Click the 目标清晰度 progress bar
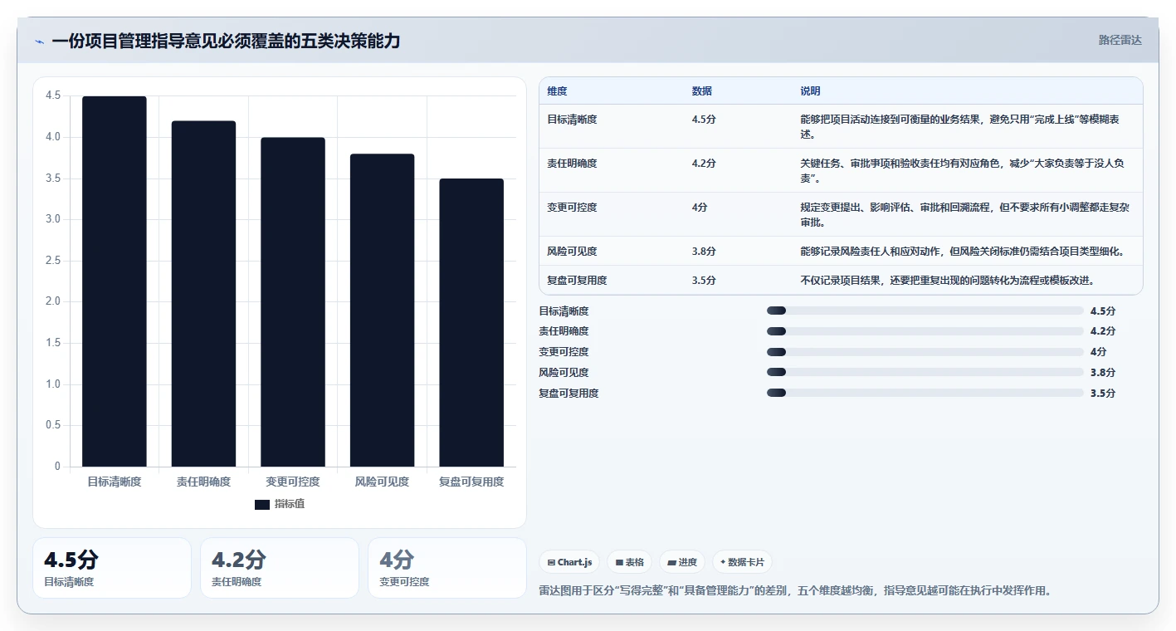 pyautogui.click(x=925, y=311)
